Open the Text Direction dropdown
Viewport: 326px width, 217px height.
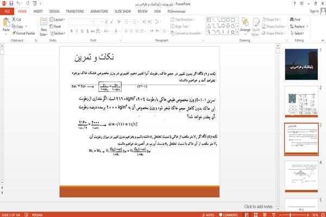(183, 20)
